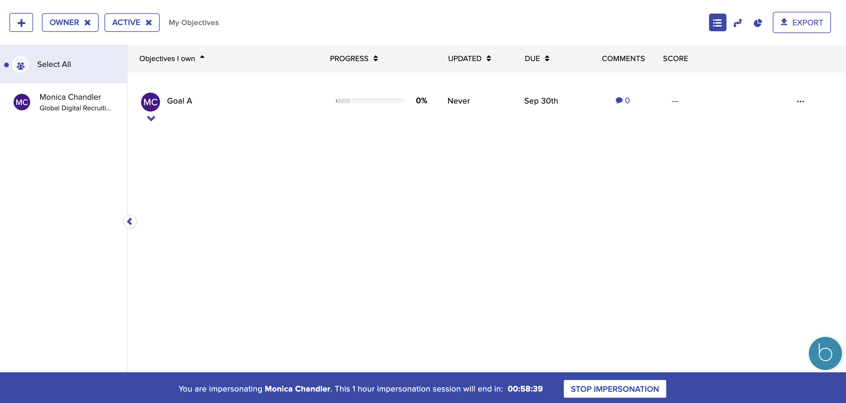The image size is (846, 403).
Task: Sort by PROGRESS column
Action: point(354,58)
